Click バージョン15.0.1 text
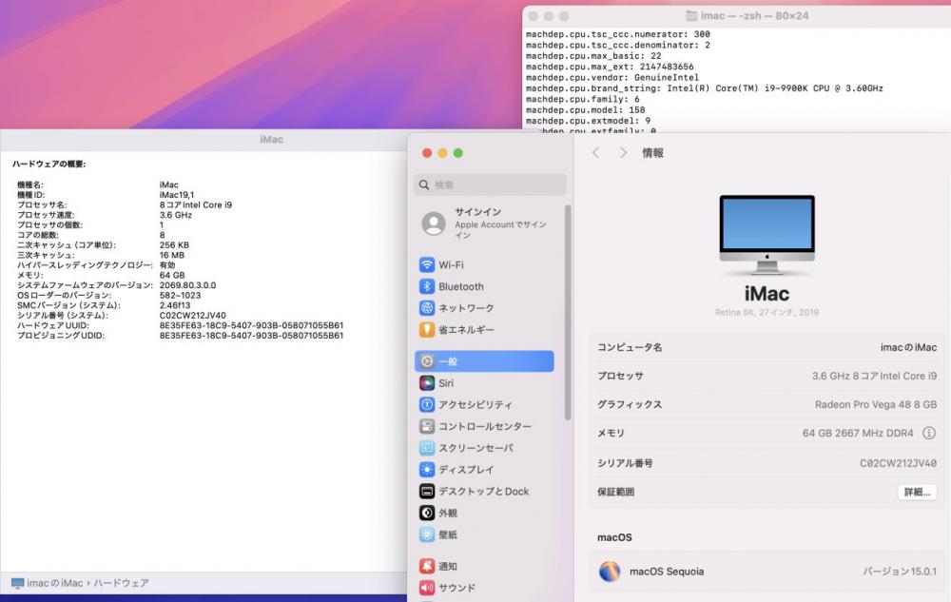The height and width of the screenshot is (602, 951). point(900,571)
